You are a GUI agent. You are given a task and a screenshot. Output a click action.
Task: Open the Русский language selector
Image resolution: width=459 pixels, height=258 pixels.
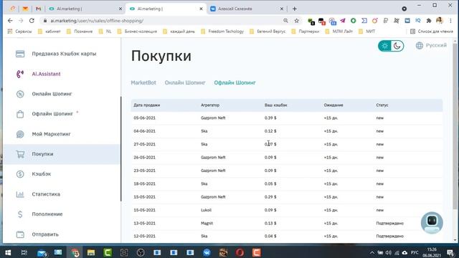click(431, 45)
